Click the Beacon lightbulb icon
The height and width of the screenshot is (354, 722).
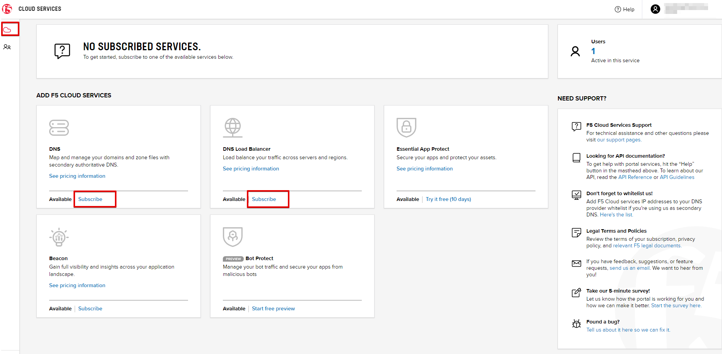click(59, 237)
